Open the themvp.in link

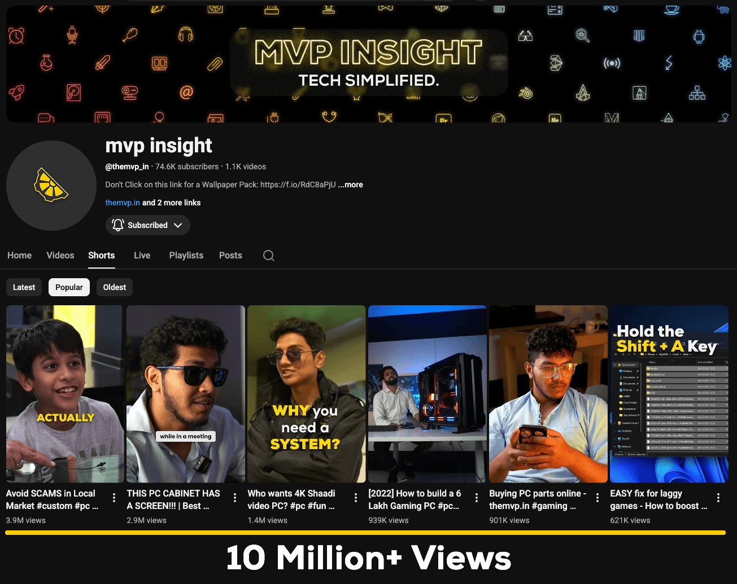tap(123, 203)
